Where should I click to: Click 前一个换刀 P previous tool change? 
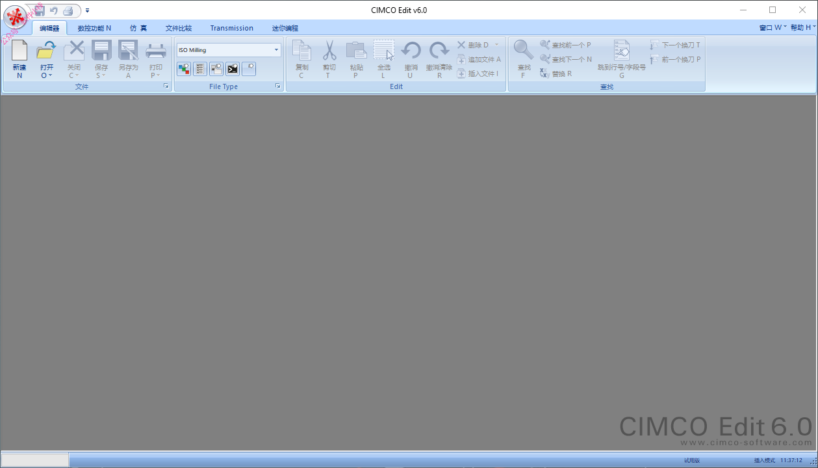(675, 59)
